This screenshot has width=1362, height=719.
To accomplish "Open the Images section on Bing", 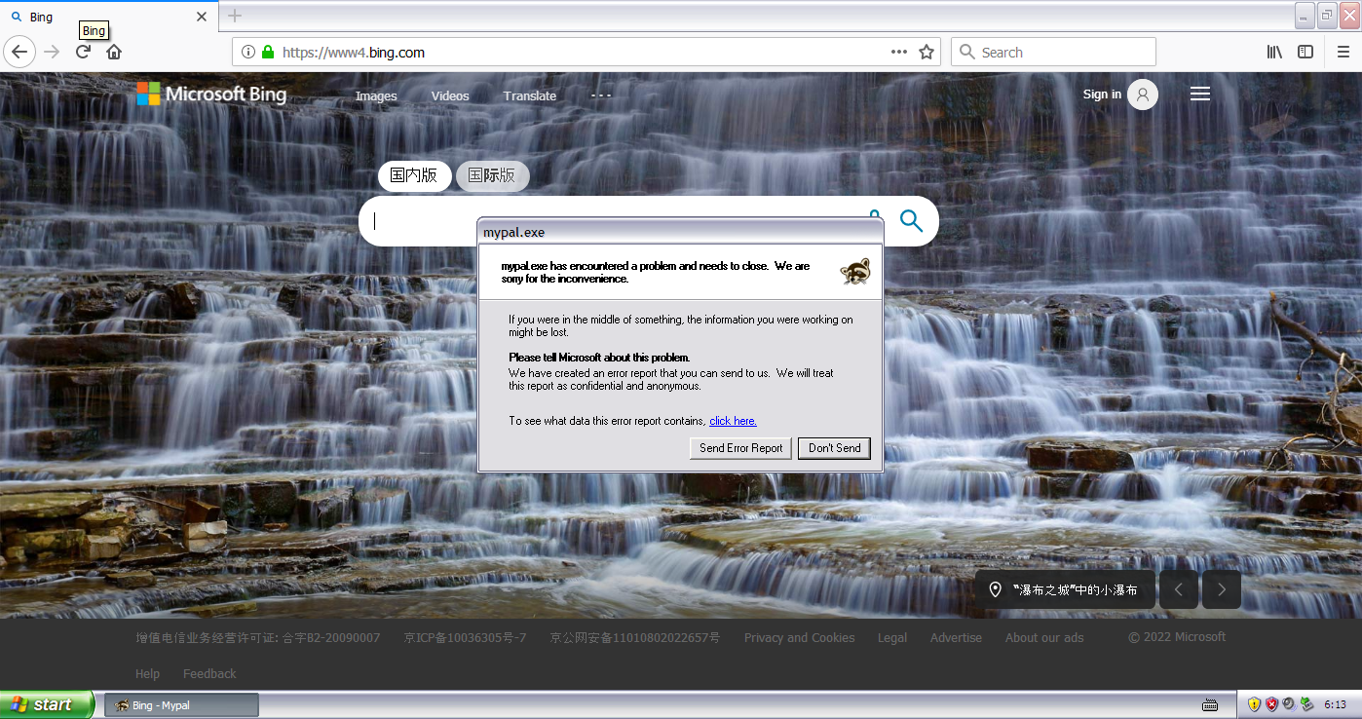I will pyautogui.click(x=376, y=95).
